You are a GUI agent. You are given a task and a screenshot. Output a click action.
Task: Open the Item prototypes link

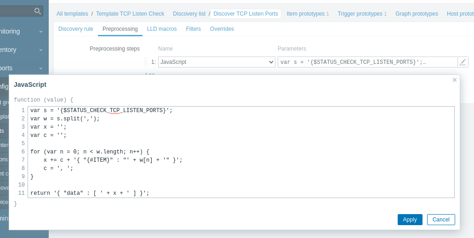[305, 14]
